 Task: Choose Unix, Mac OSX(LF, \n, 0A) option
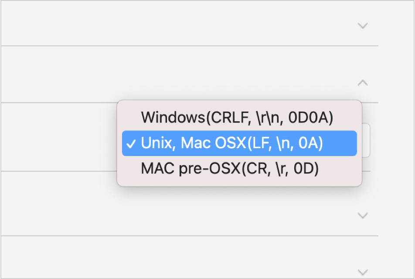point(232,143)
